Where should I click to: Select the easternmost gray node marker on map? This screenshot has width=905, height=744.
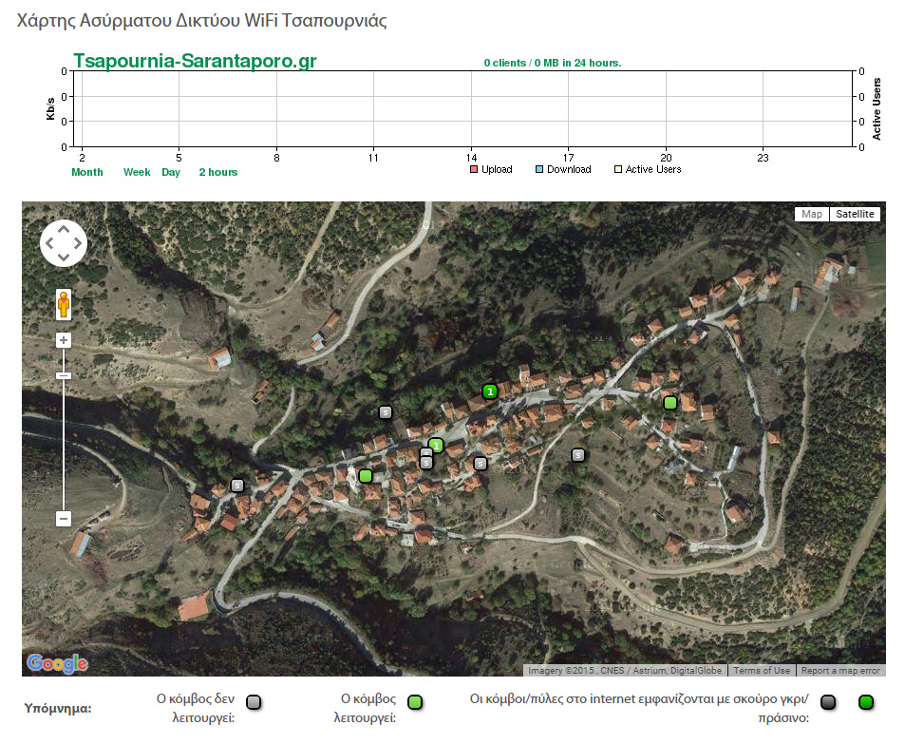tap(577, 455)
